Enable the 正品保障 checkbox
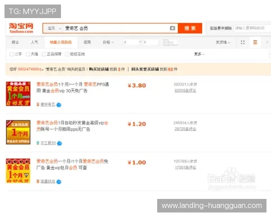 pyautogui.click(x=44, y=54)
